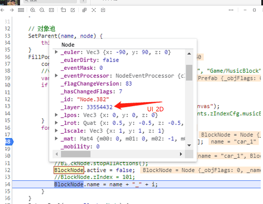Screen dimensions: 263x204
Task: Zoom out of the image
Action: tap(42, 10)
